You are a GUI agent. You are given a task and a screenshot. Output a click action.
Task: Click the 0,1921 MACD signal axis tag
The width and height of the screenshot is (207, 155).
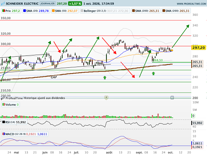click(197, 147)
